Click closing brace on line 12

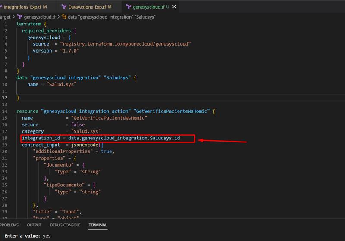click(18, 98)
